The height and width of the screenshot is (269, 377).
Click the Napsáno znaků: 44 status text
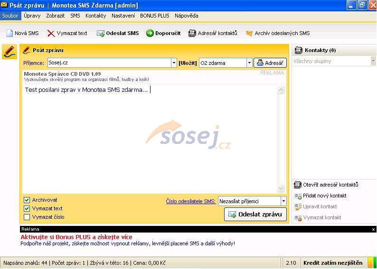25,263
